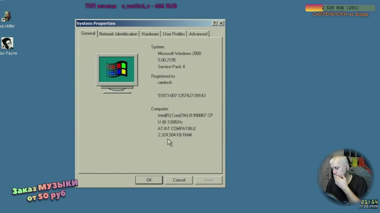Click the ТОП месяца donor text
This screenshot has width=380, height=213.
pos(131,6)
